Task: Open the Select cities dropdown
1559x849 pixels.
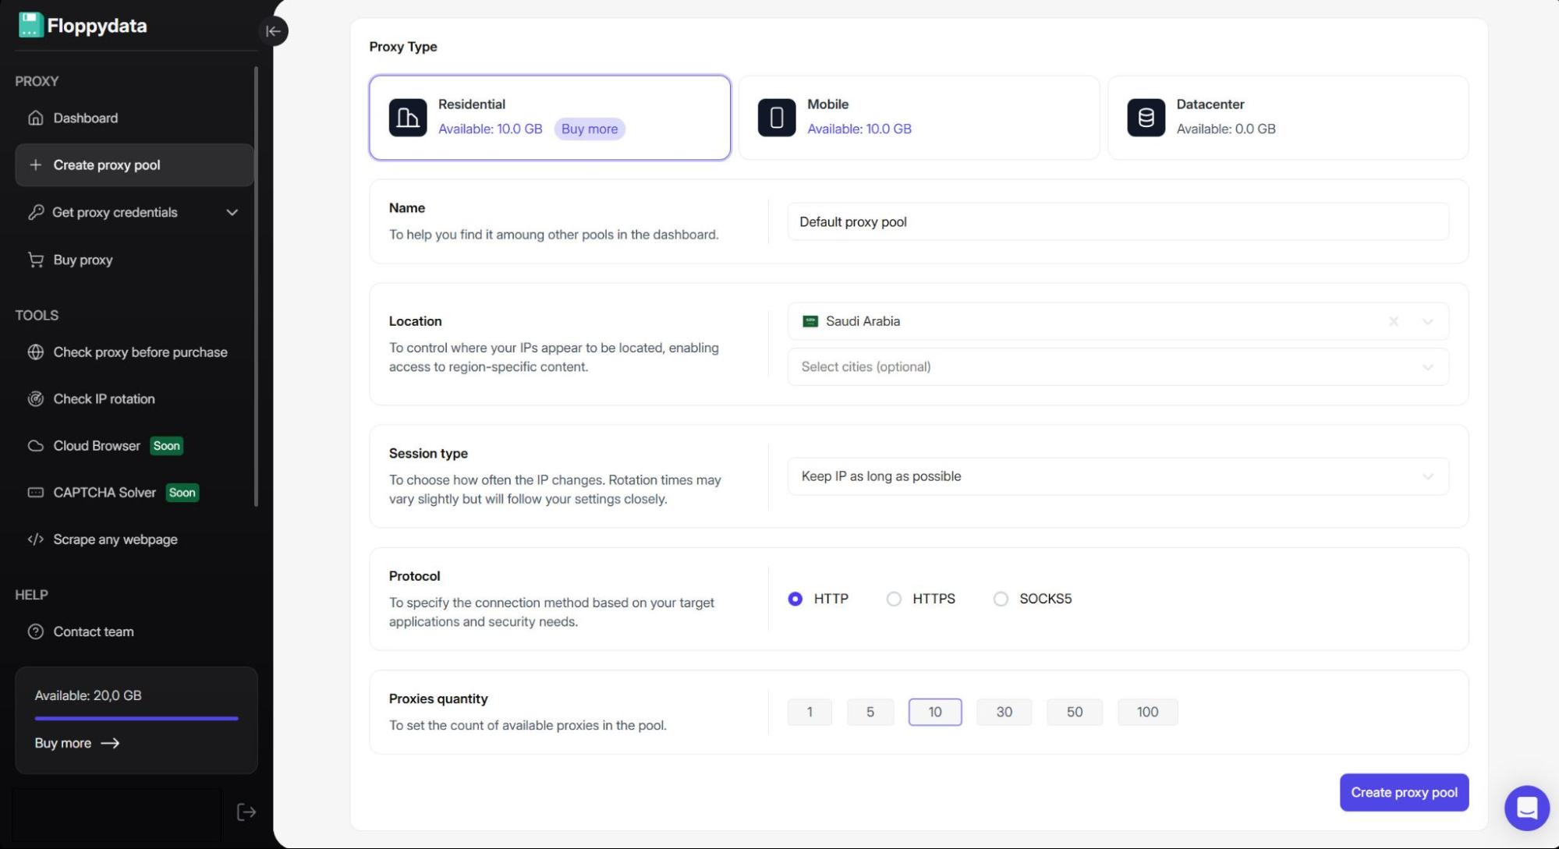Action: click(1117, 366)
